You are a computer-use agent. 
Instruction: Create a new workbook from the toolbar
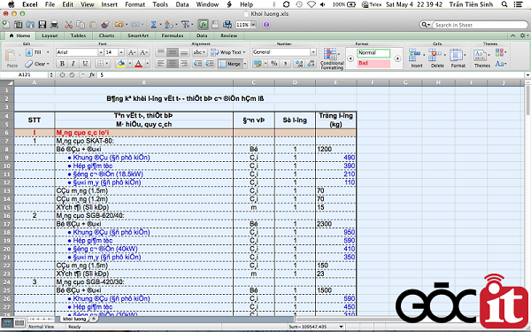6,24
